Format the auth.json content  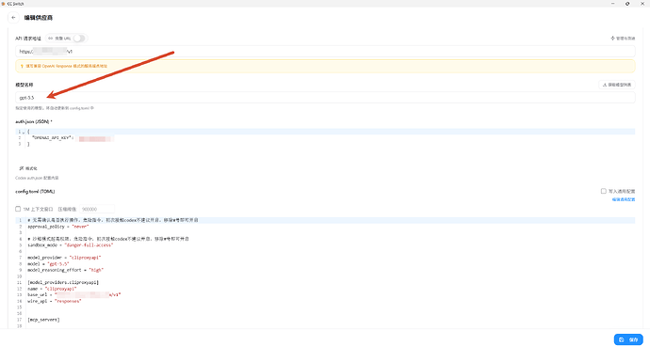click(x=28, y=168)
